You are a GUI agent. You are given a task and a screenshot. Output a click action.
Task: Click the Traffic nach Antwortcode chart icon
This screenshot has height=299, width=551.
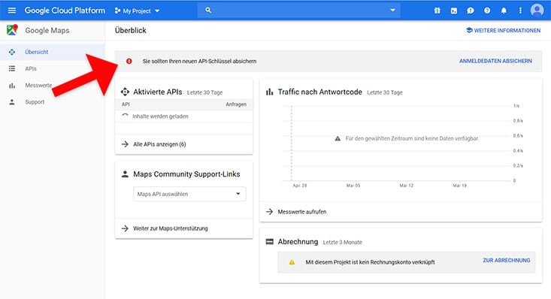(270, 92)
